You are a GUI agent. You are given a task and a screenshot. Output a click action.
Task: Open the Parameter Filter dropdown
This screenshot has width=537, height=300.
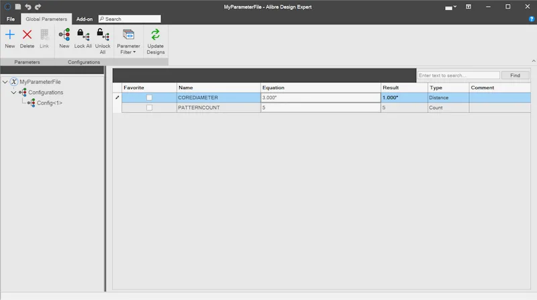[x=128, y=42]
